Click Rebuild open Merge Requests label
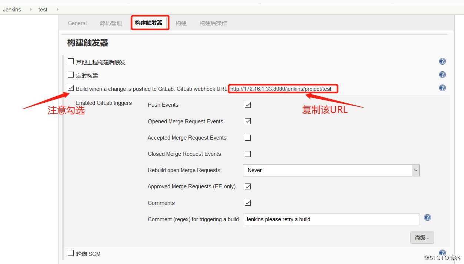This screenshot has width=464, height=264. tap(184, 170)
